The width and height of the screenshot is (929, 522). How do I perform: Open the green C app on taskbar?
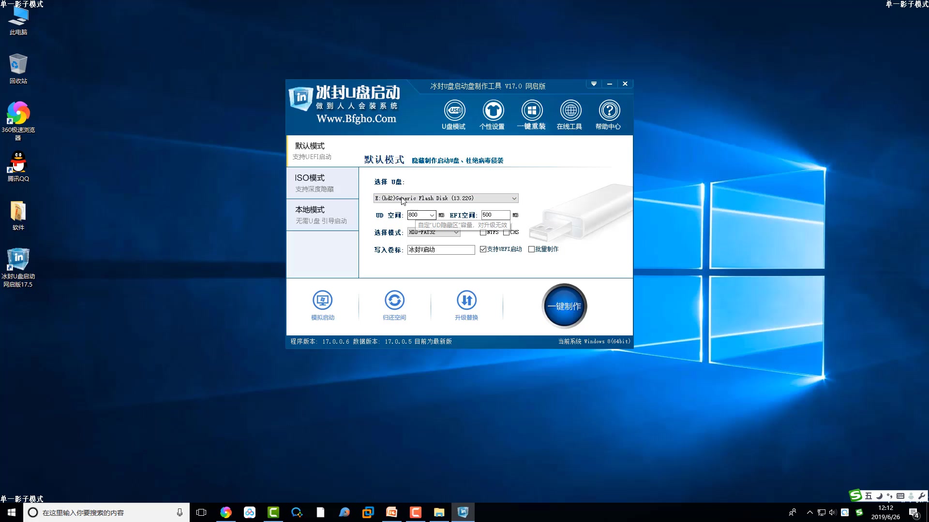tap(273, 512)
